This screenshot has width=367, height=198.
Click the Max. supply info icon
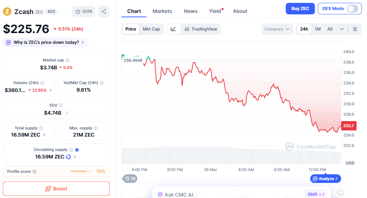point(96,128)
